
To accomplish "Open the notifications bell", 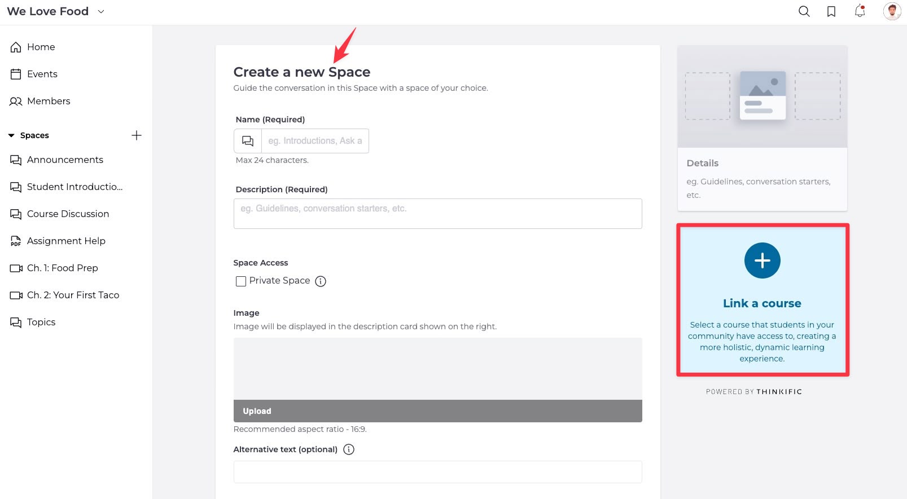I will [860, 11].
